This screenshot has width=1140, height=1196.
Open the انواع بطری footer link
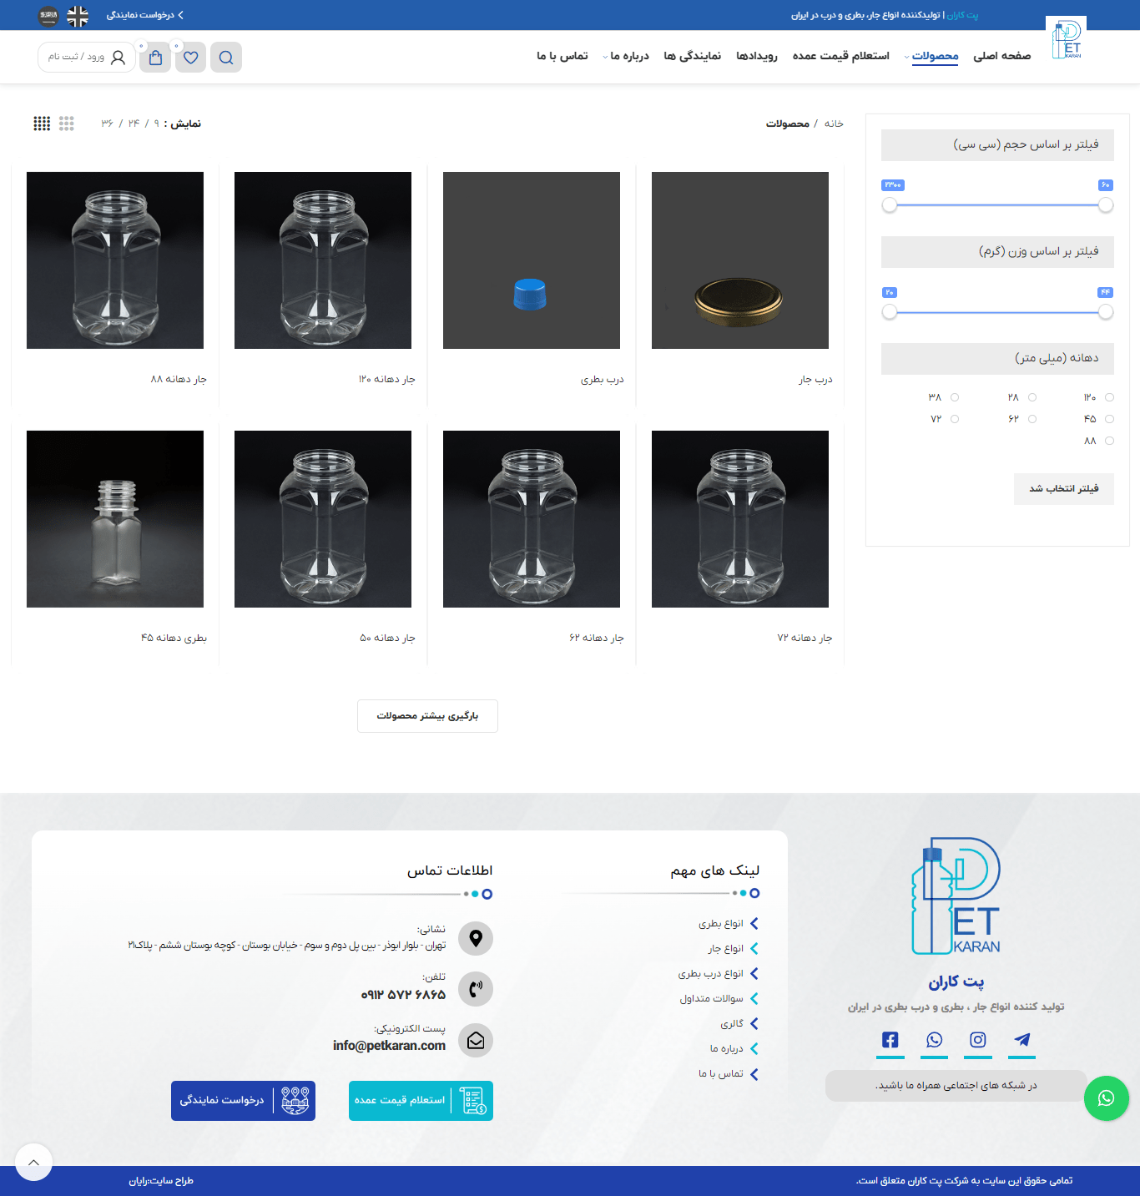(x=721, y=924)
